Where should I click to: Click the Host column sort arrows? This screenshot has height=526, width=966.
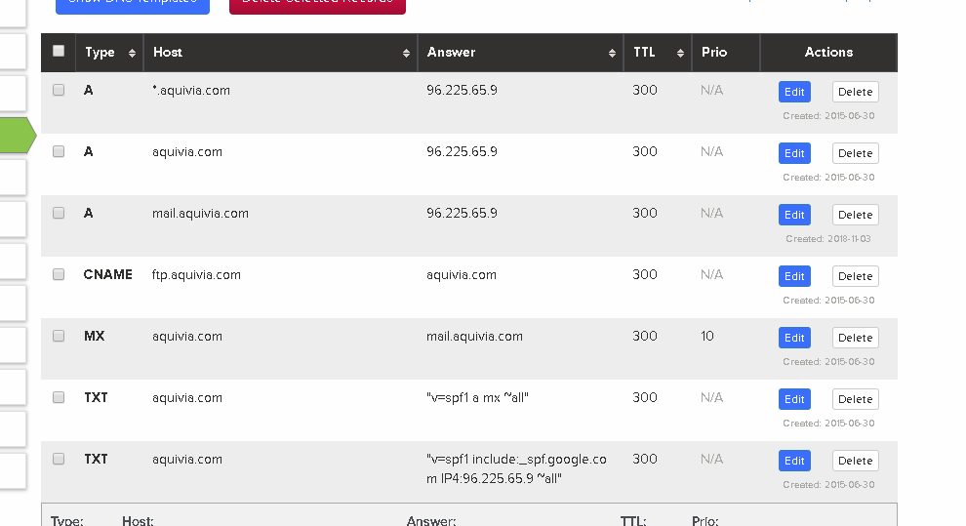[406, 53]
